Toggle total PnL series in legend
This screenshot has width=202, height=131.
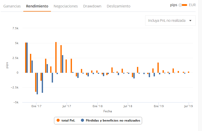coord(66,120)
